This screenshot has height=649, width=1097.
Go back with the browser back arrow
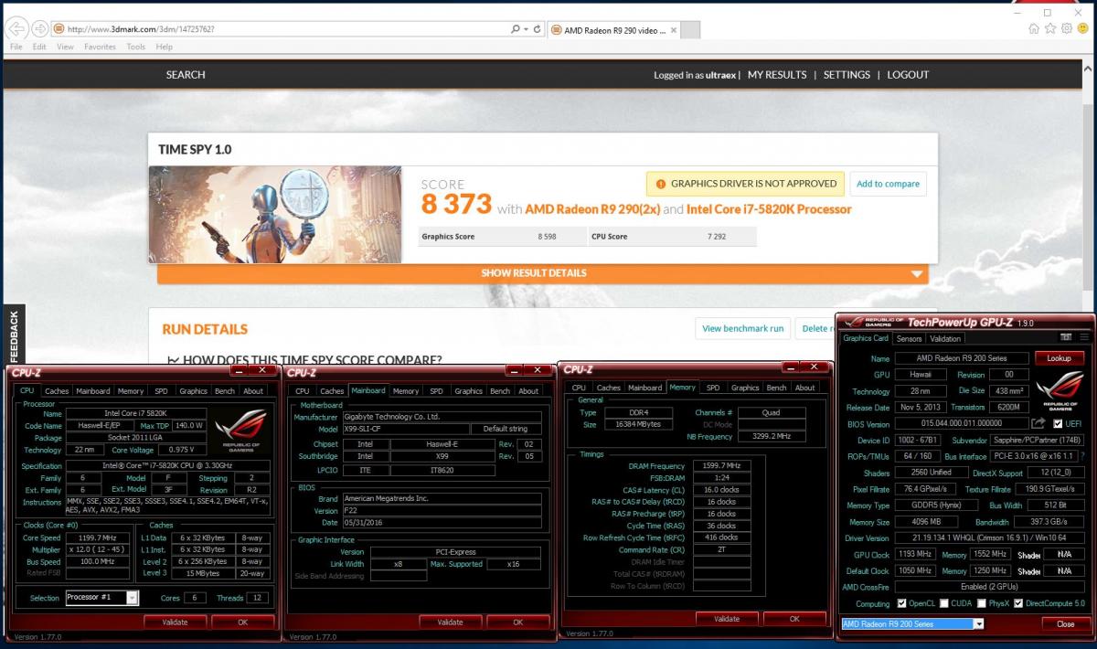pos(17,28)
